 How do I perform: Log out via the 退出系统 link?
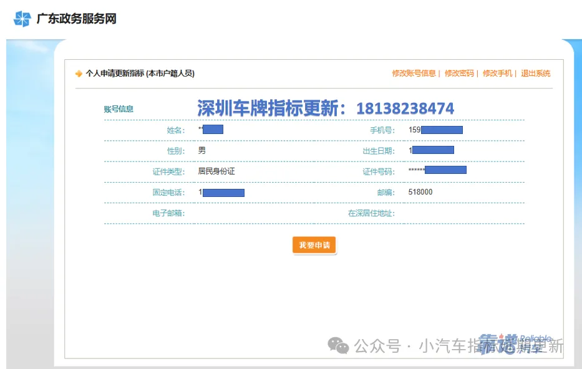click(x=536, y=74)
